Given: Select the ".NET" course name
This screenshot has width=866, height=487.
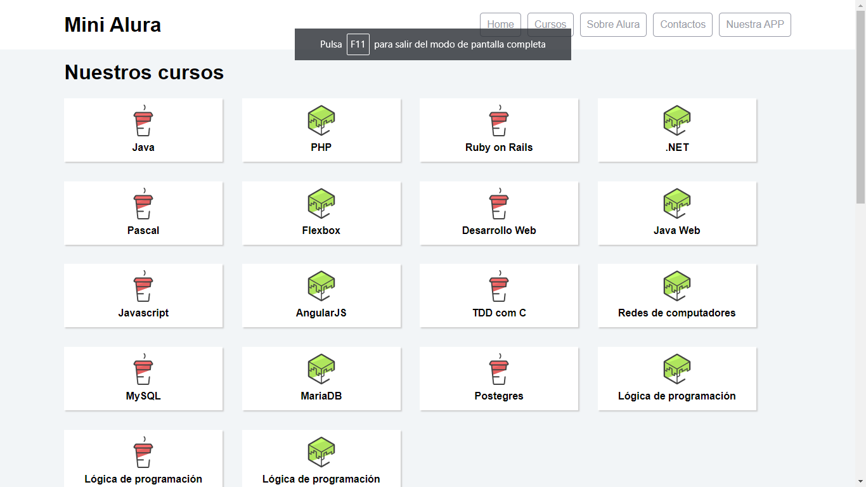Looking at the screenshot, I should pyautogui.click(x=677, y=147).
